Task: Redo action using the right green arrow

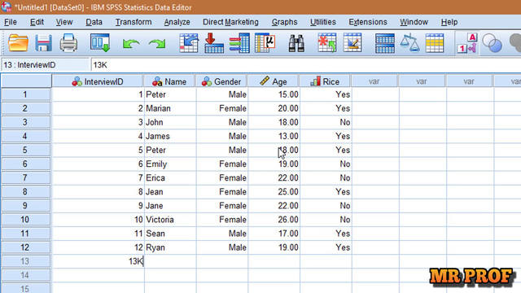Action: coord(157,43)
